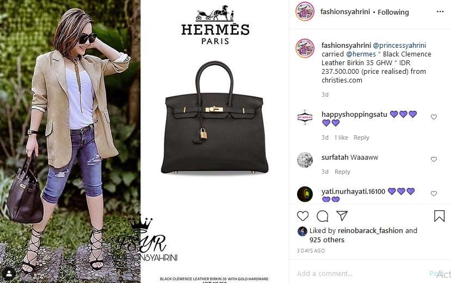The width and height of the screenshot is (451, 283).
Task: View the 925 others who liked
Action: click(327, 240)
